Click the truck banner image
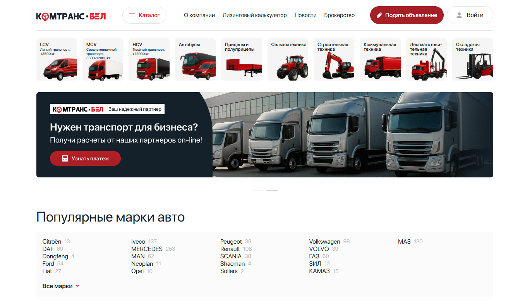The width and height of the screenshot is (525, 306). [x=348, y=135]
